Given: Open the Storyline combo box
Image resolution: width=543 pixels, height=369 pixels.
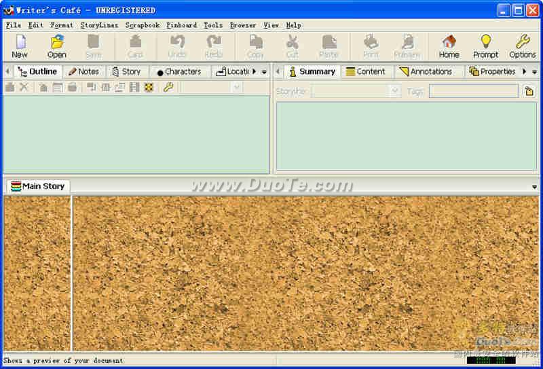Looking at the screenshot, I should click(356, 92).
